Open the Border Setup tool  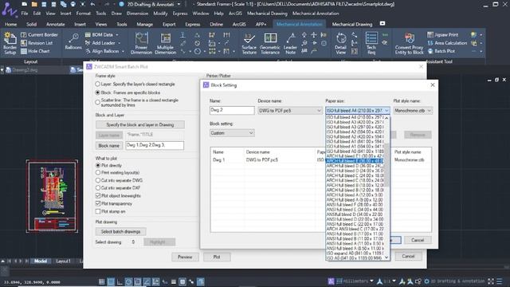pos(10,43)
